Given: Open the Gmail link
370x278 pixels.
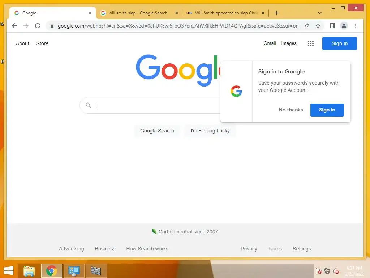Looking at the screenshot, I should (x=270, y=43).
